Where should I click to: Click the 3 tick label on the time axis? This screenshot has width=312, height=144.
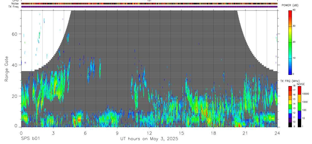click(x=53, y=133)
